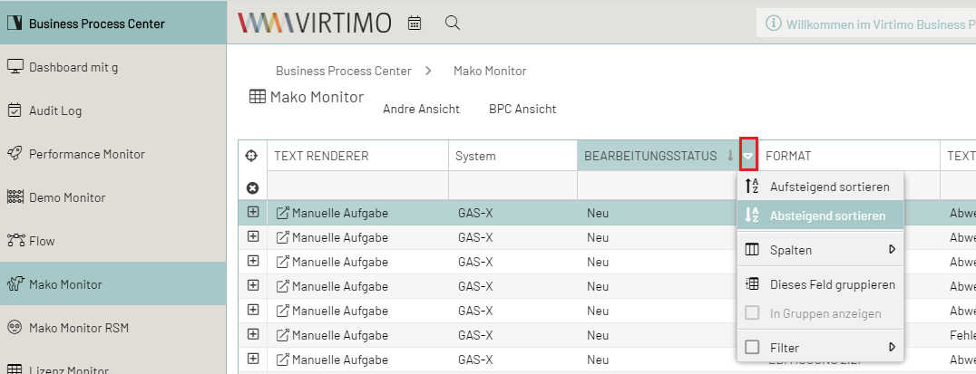This screenshot has height=374, width=976.
Task: Select Flow in the sidebar
Action: click(42, 241)
